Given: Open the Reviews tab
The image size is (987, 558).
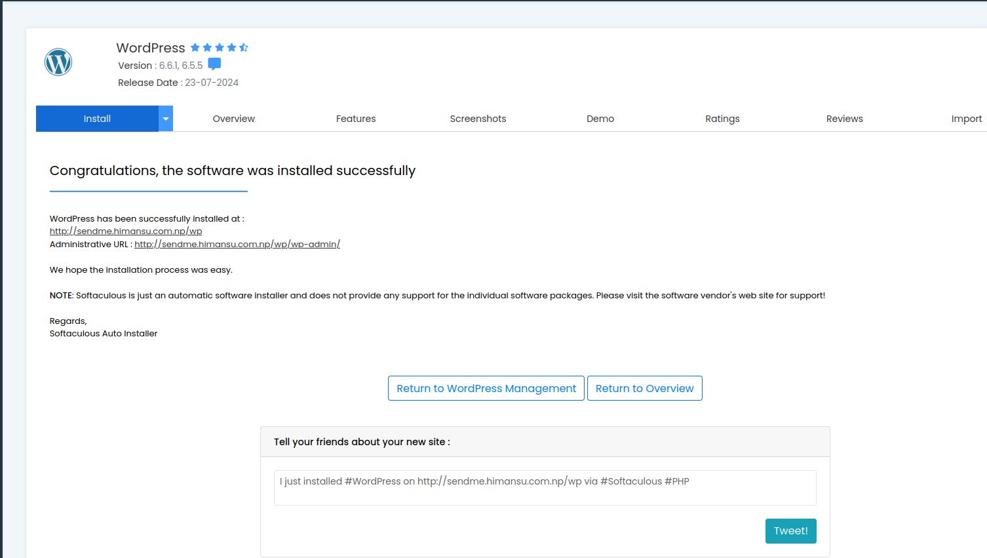Looking at the screenshot, I should coord(844,119).
